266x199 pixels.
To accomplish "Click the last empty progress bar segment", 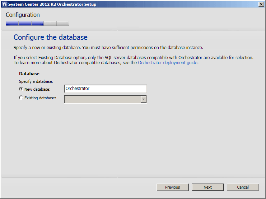I will [x=63, y=23].
